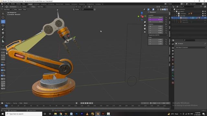Click the play animation button

coord(88,103)
